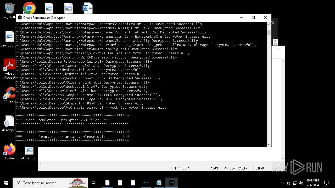Screen dimensions: 335x188
Task: Click the WinRAR version.dat.dd3r line
Action: [x=96, y=57]
